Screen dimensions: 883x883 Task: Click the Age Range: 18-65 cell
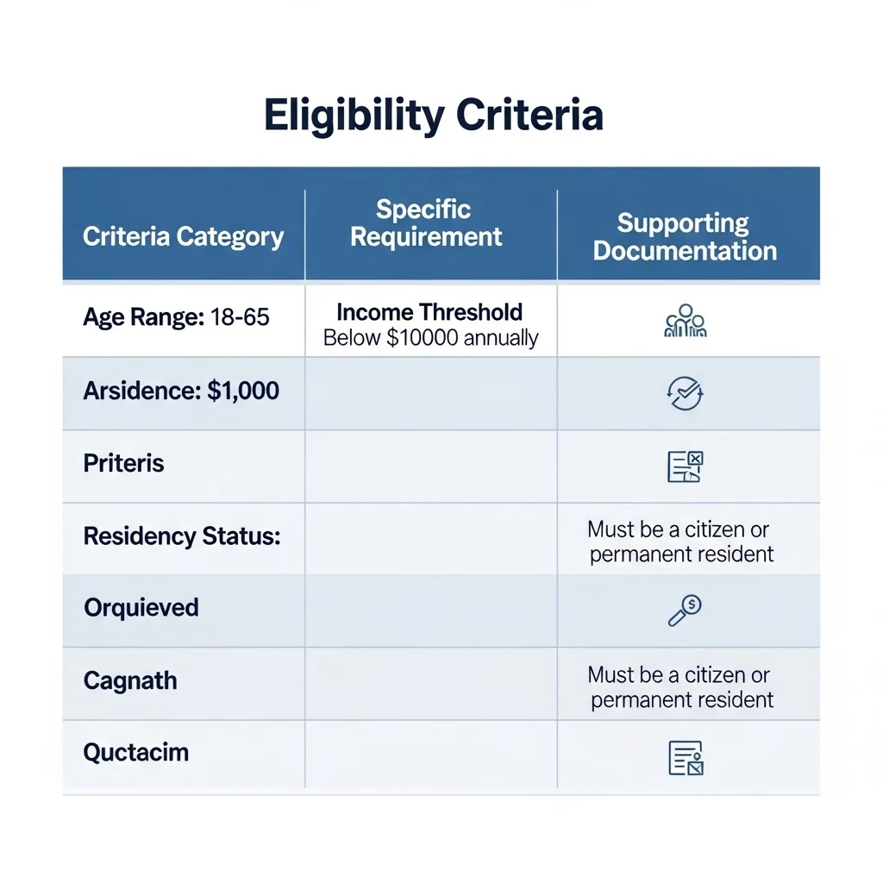176,317
